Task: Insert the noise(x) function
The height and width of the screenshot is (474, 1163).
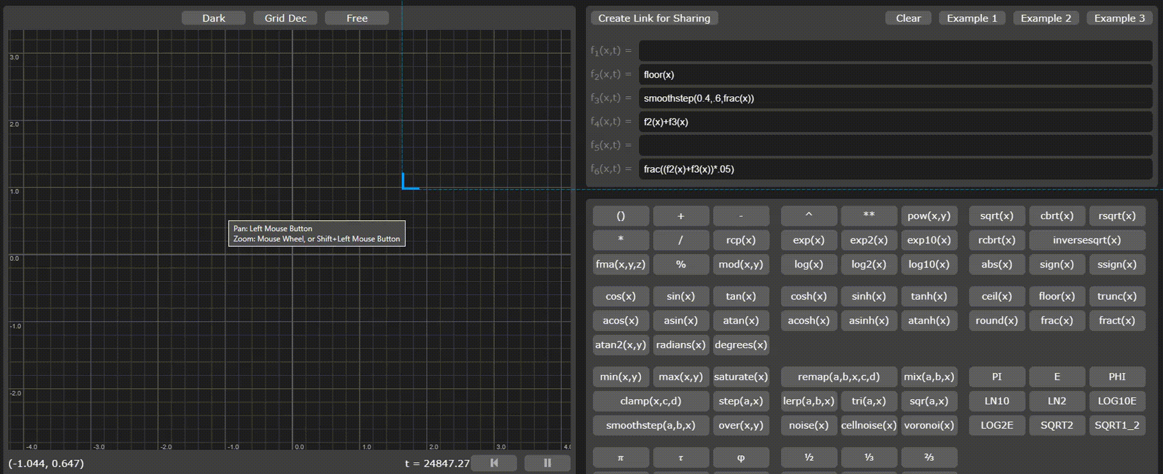Action: [x=808, y=425]
